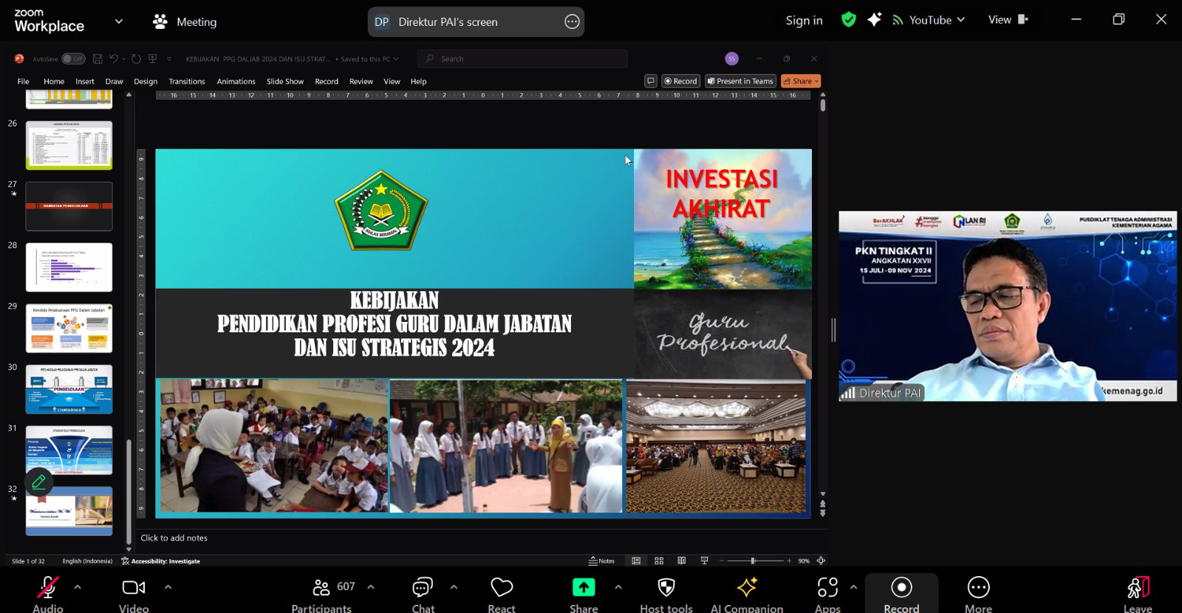Click the Sign in link
The width and height of the screenshot is (1182, 613).
click(804, 21)
